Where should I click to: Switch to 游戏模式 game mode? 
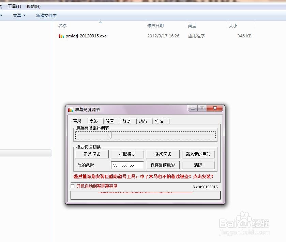163,154
